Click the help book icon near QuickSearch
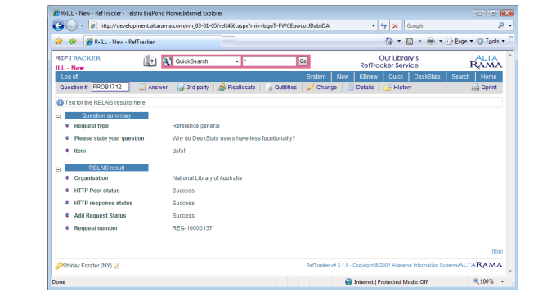This screenshot has width=556, height=301. pos(150,61)
